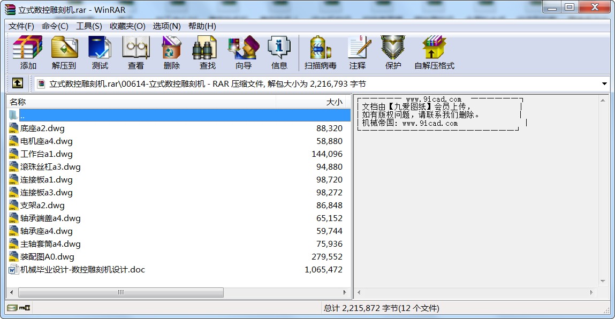Click comment pane scroll down arrow
Image resolution: width=615 pixels, height=319 pixels.
603,282
